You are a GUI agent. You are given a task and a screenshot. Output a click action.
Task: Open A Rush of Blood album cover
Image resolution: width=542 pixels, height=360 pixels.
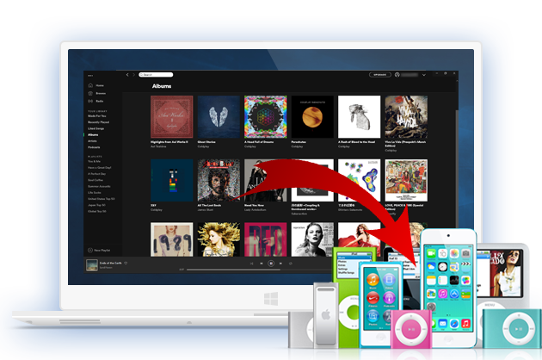[x=359, y=117]
